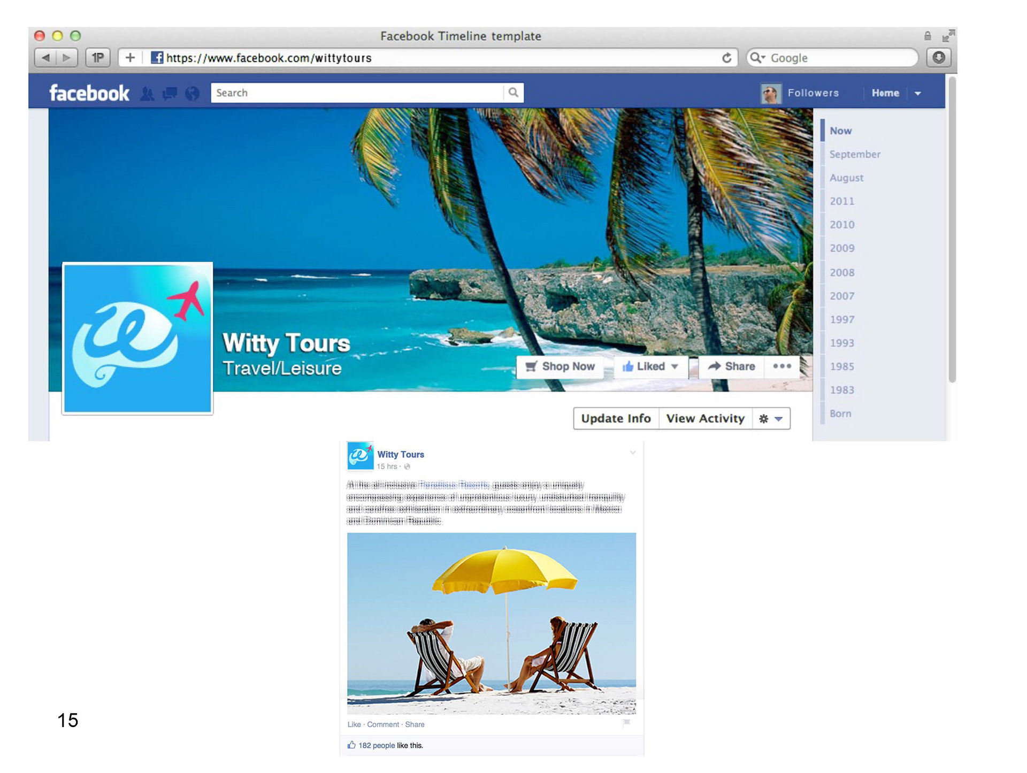Jump to 1985 in timeline sidebar
Image resolution: width=1027 pixels, height=773 pixels.
click(x=842, y=367)
